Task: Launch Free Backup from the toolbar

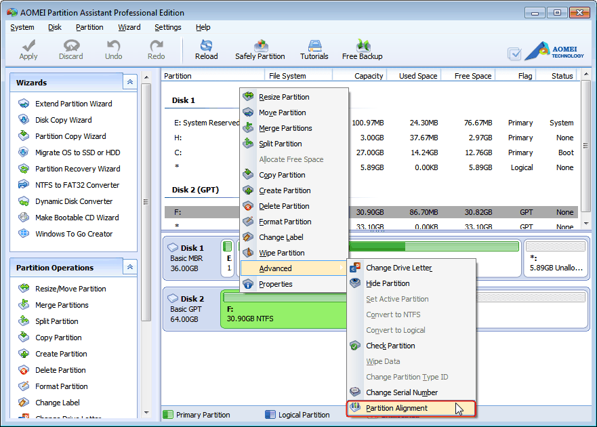Action: coord(362,47)
